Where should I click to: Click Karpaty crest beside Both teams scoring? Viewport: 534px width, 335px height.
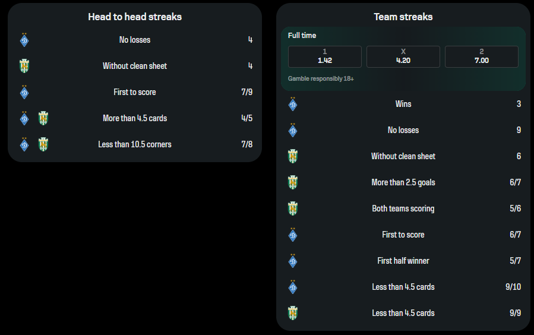pos(293,208)
